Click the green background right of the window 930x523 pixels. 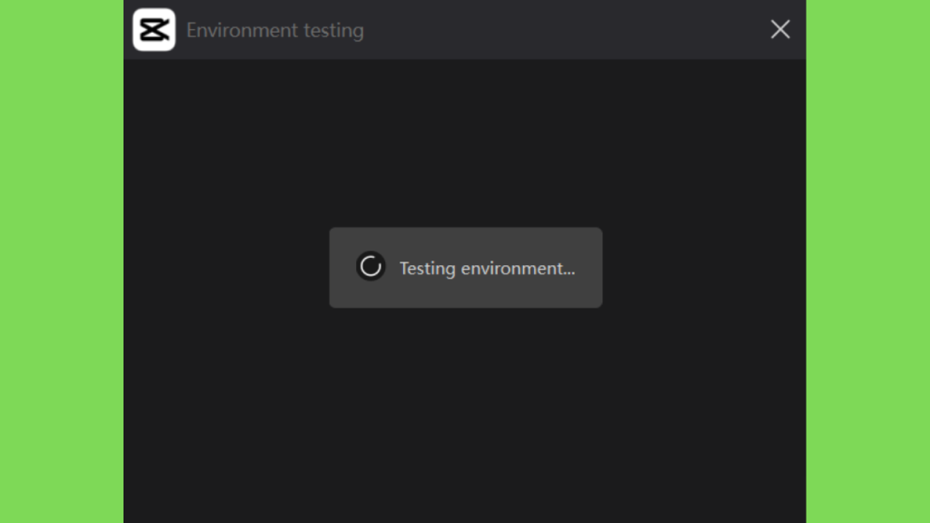pos(868,261)
